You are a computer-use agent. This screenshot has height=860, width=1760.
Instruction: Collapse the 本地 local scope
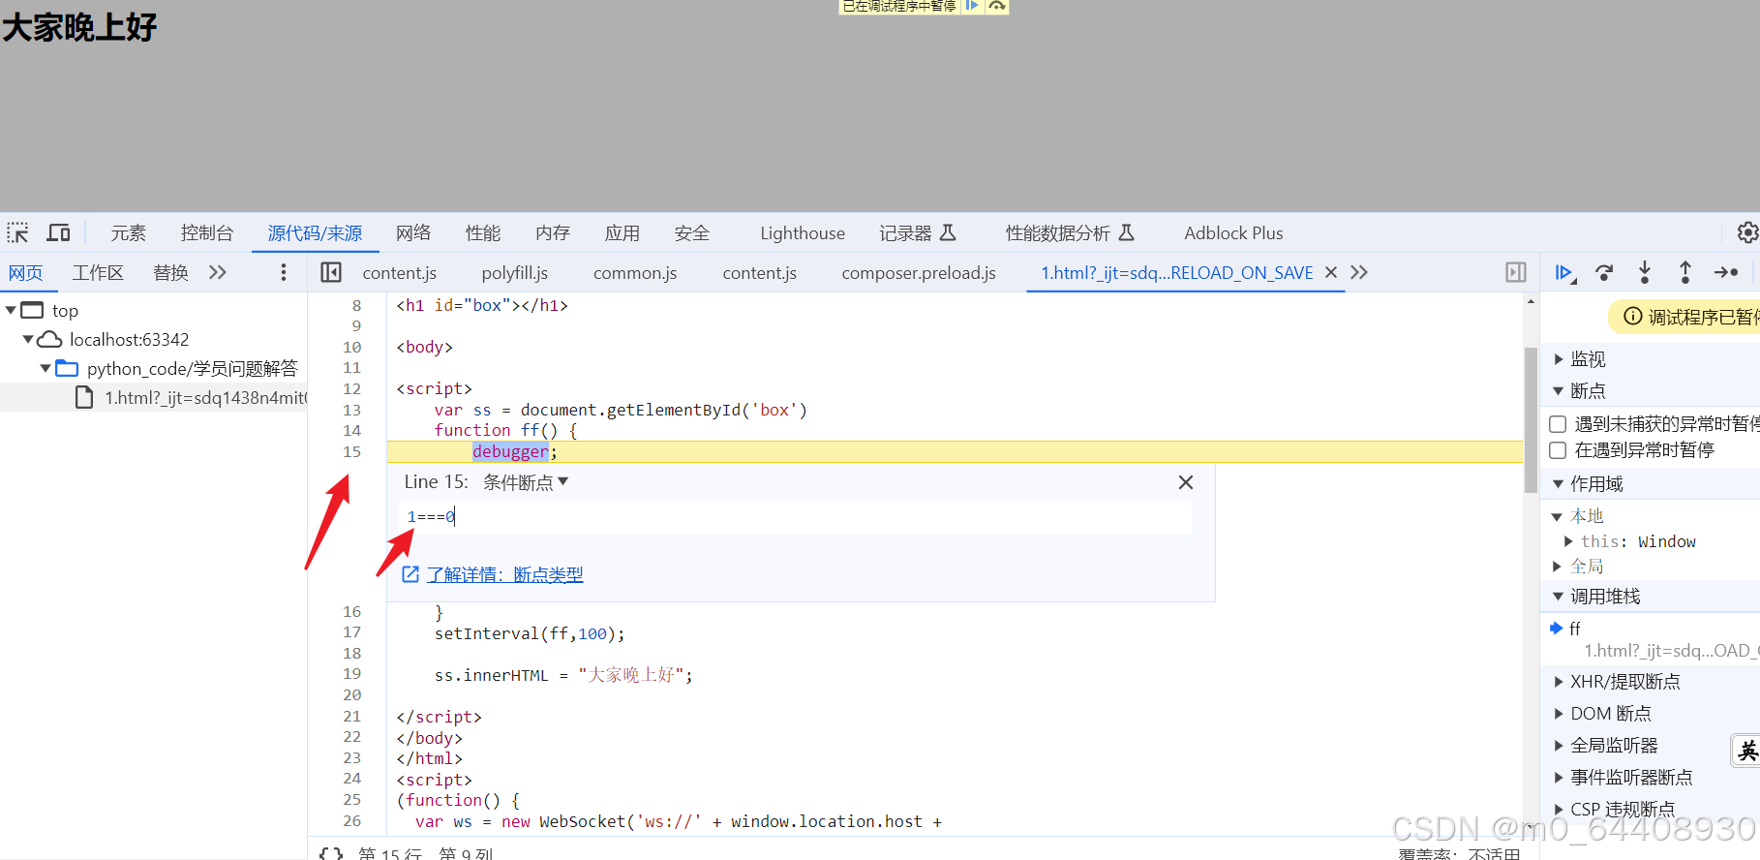1558,516
